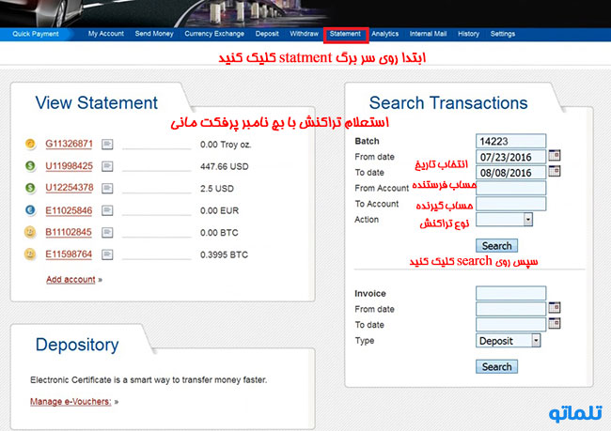Click the green dollar icon beside U12254378
This screenshot has height=431, width=611.
[x=30, y=188]
